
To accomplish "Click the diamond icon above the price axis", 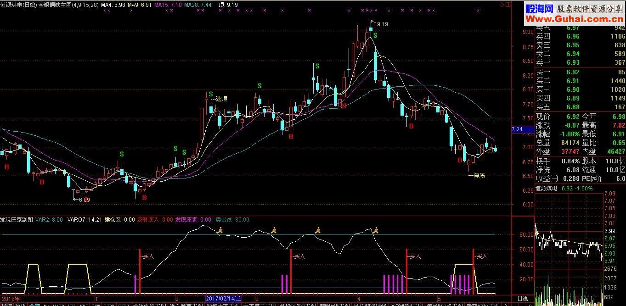I will (501, 5).
